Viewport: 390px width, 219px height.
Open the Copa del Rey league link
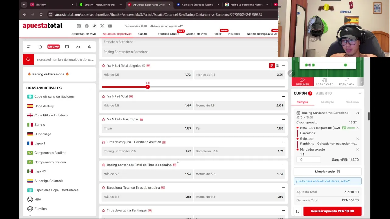coord(44,106)
